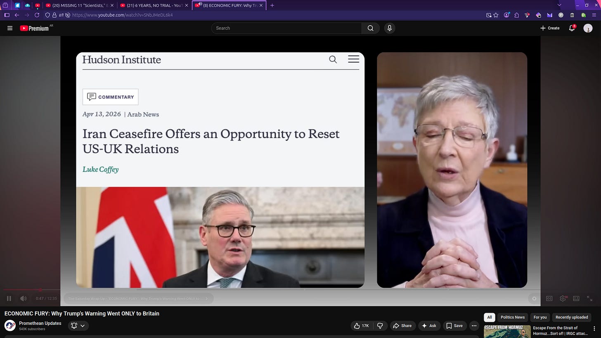Submit search with magnifier button

tap(371, 28)
